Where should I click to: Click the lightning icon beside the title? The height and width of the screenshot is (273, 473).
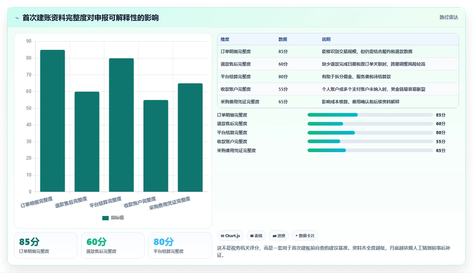[17, 18]
